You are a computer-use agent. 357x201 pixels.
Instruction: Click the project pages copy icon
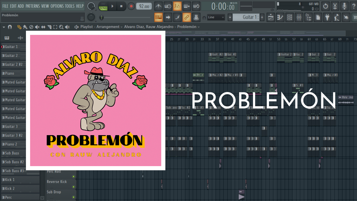[x=318, y=17]
